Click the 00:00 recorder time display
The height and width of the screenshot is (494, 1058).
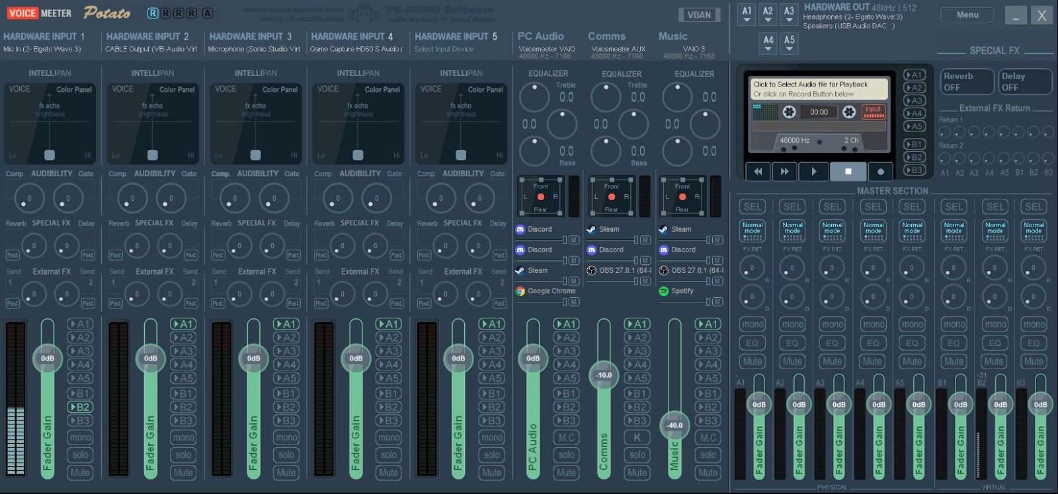pyautogui.click(x=819, y=112)
